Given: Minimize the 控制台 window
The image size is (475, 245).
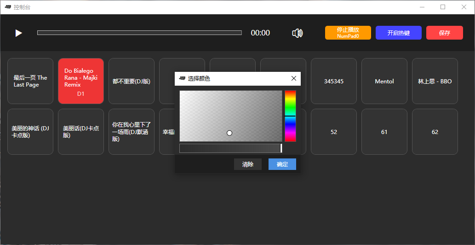Looking at the screenshot, I should pyautogui.click(x=422, y=7).
